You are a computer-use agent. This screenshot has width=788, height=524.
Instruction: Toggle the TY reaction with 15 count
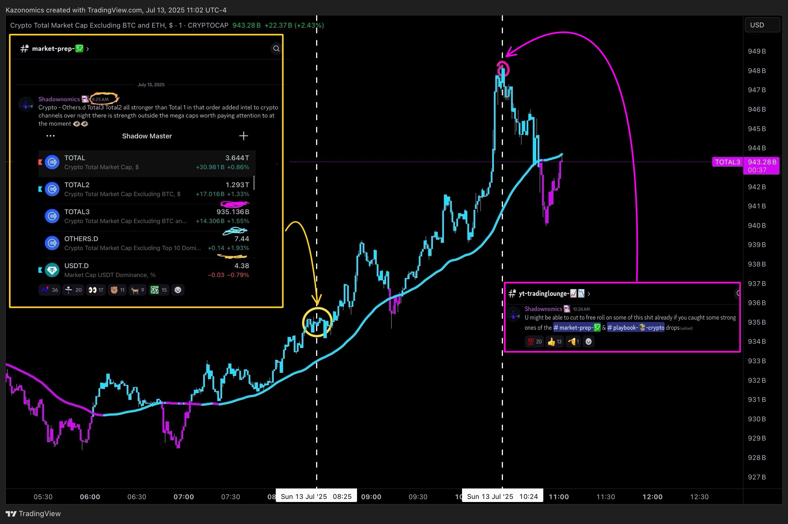(159, 290)
